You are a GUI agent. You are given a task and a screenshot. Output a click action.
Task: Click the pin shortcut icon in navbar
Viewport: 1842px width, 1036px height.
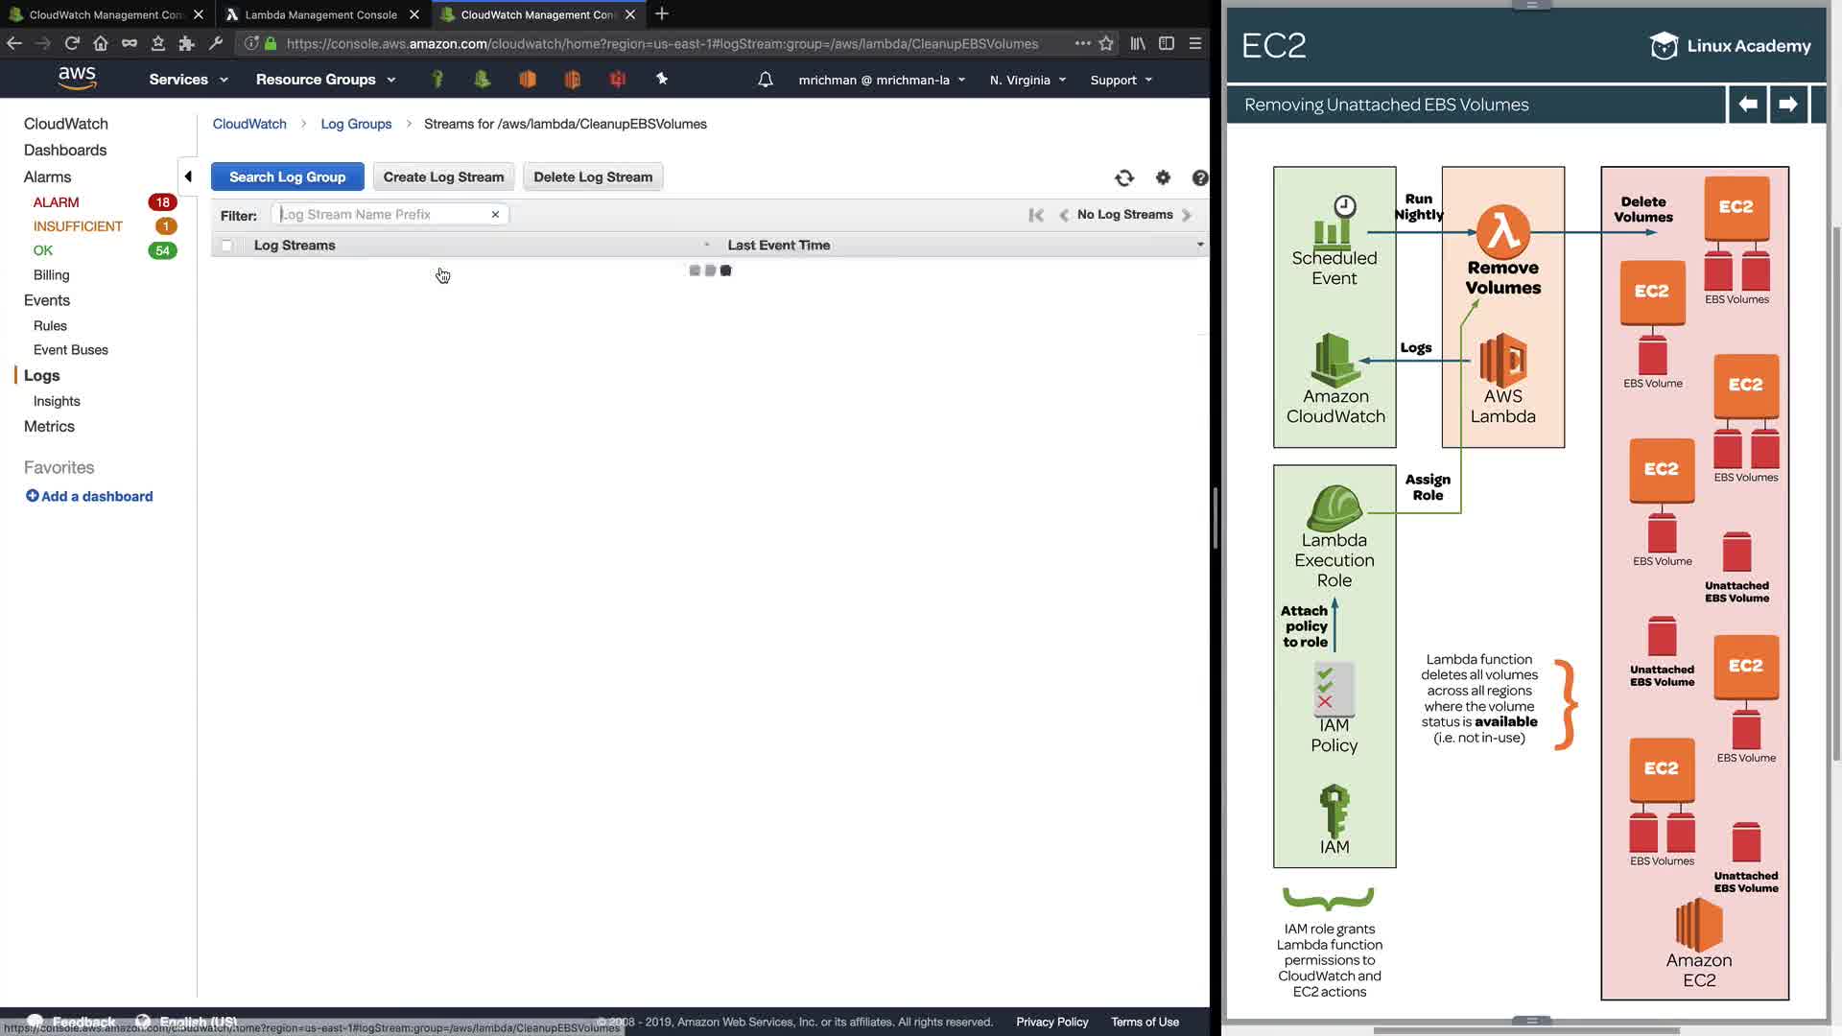coord(662,80)
